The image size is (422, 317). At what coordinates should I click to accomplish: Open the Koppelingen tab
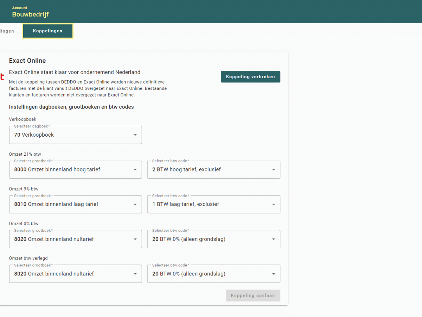pos(47,31)
